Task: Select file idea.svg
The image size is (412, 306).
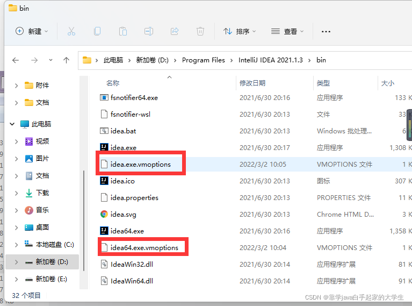Action: (x=123, y=215)
